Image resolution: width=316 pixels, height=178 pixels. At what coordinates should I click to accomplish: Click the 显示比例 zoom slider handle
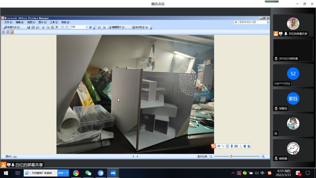click(x=231, y=156)
